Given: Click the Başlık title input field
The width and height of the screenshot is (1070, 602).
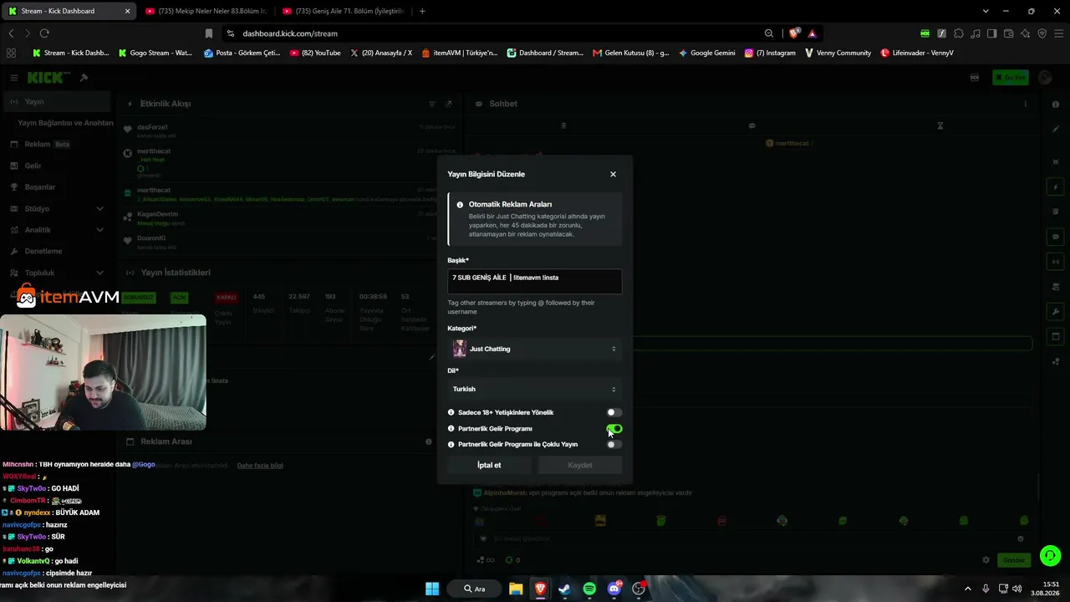Looking at the screenshot, I should pos(534,281).
